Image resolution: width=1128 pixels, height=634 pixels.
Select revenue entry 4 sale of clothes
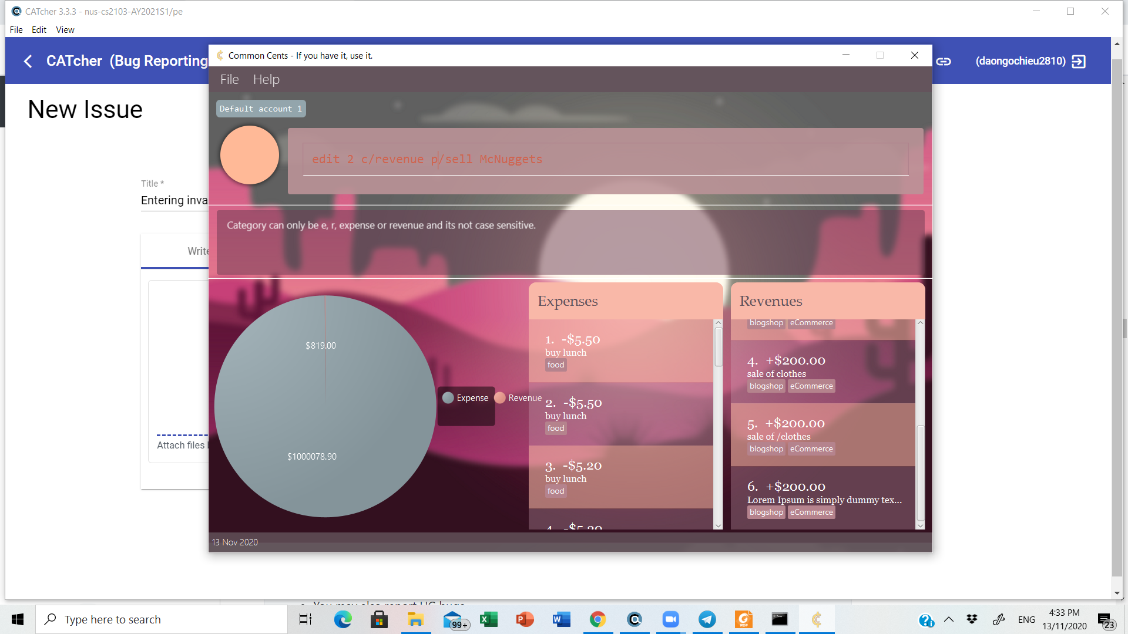822,372
